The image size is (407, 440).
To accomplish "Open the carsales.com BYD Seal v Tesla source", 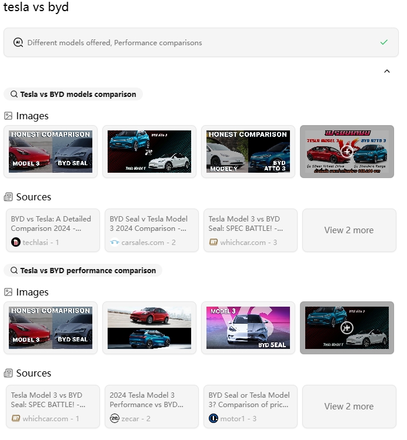I will coord(152,230).
